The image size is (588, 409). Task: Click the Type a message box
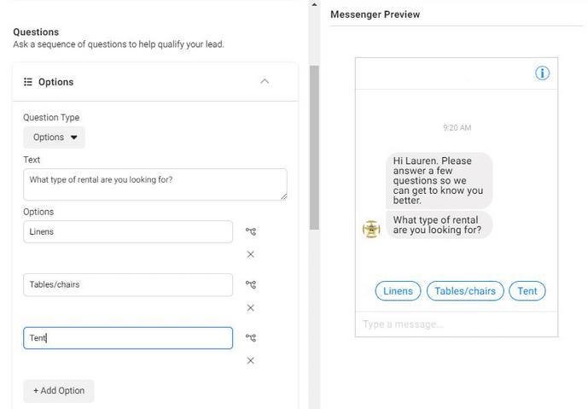coord(457,324)
